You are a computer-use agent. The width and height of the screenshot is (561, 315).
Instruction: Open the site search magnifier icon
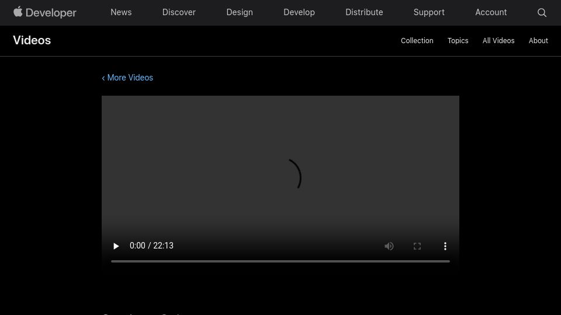[542, 12]
